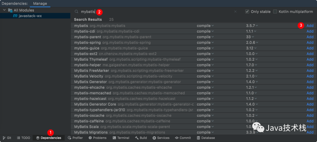Add the MyBatis Generator dependency
This screenshot has height=142, width=317.
[x=310, y=82]
